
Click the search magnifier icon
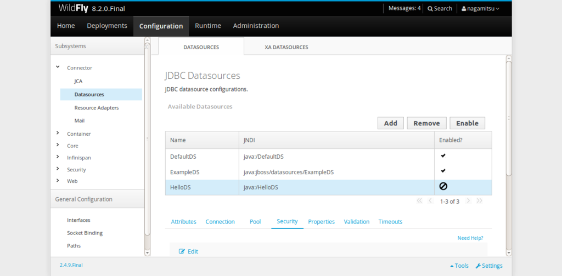[x=430, y=9]
